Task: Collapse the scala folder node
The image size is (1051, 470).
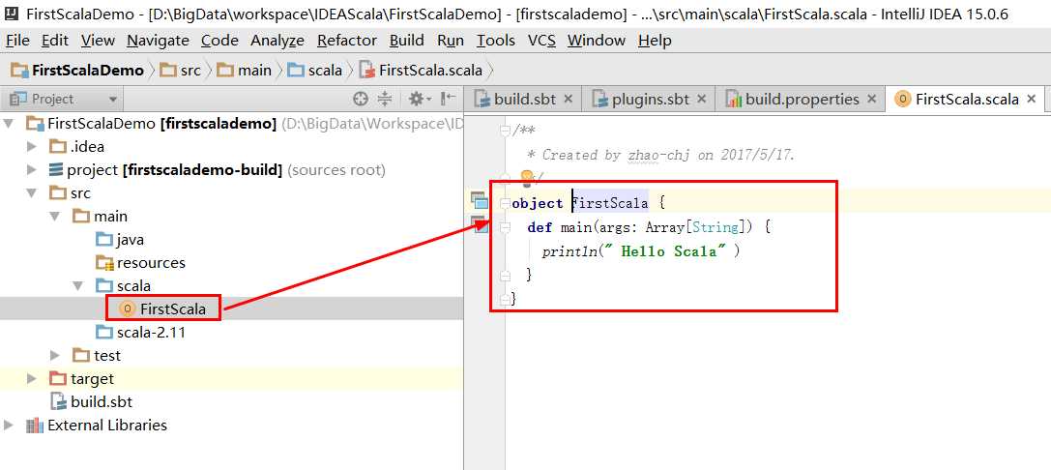Action: 78,285
